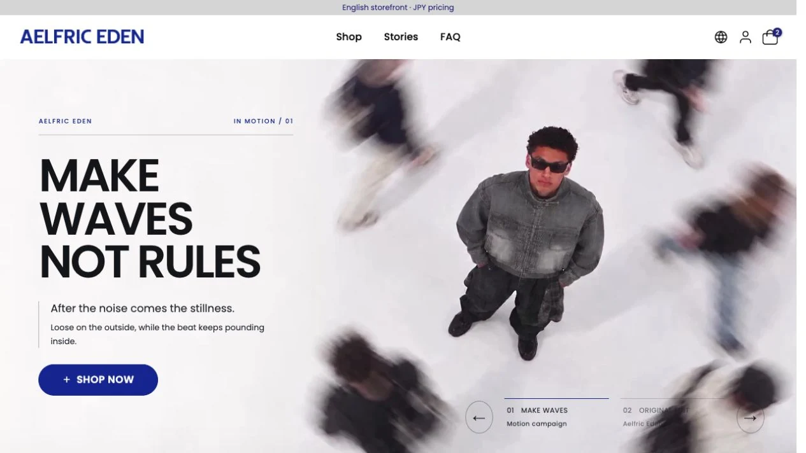Screen dimensions: 806x453
Task: Go to the previous hero slide arrow
Action: [479, 418]
